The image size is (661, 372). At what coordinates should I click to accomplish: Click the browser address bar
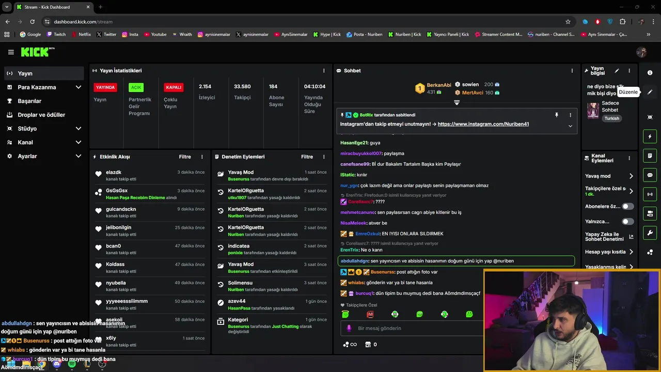(x=305, y=22)
